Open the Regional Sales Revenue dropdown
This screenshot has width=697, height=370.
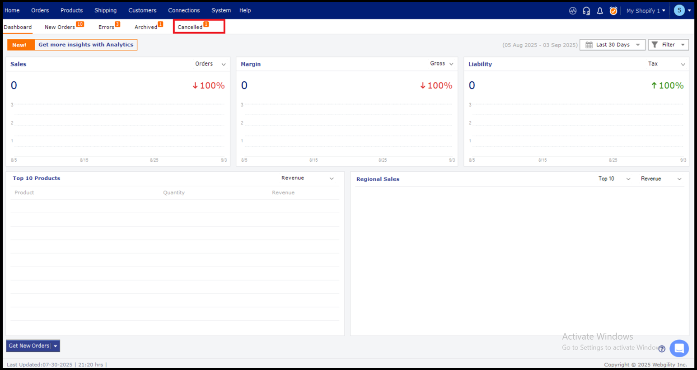661,179
